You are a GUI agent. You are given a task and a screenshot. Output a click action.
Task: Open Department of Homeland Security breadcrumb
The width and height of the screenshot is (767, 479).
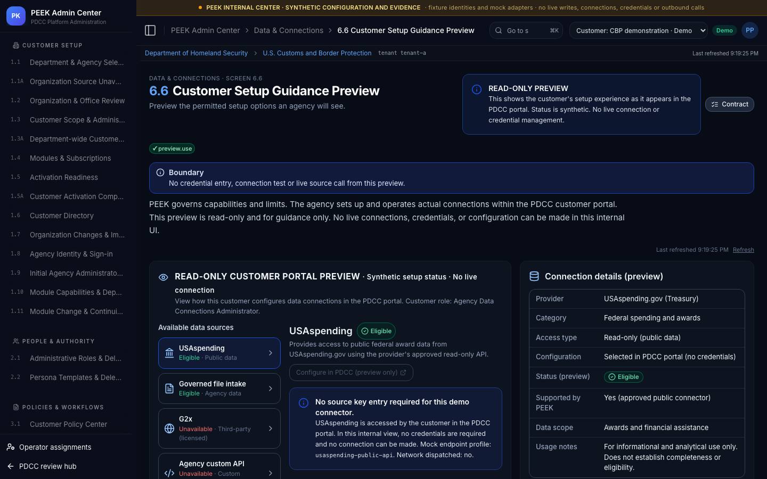196,53
